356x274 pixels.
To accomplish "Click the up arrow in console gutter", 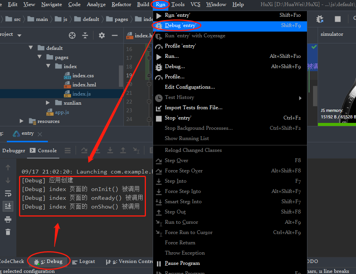I will click(x=8, y=167).
